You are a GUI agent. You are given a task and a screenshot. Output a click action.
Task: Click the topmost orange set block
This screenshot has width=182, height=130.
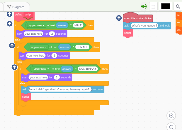tap(179, 15)
